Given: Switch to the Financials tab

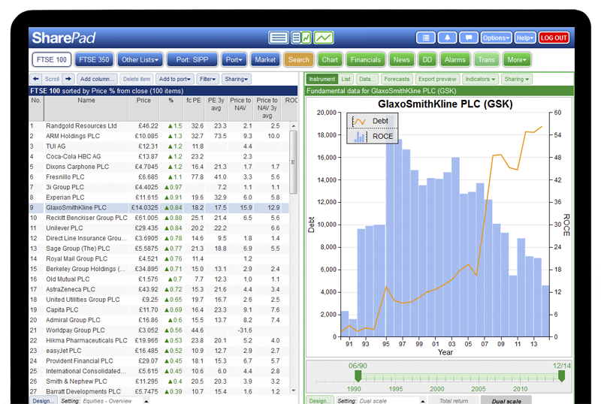Looking at the screenshot, I should click(366, 59).
